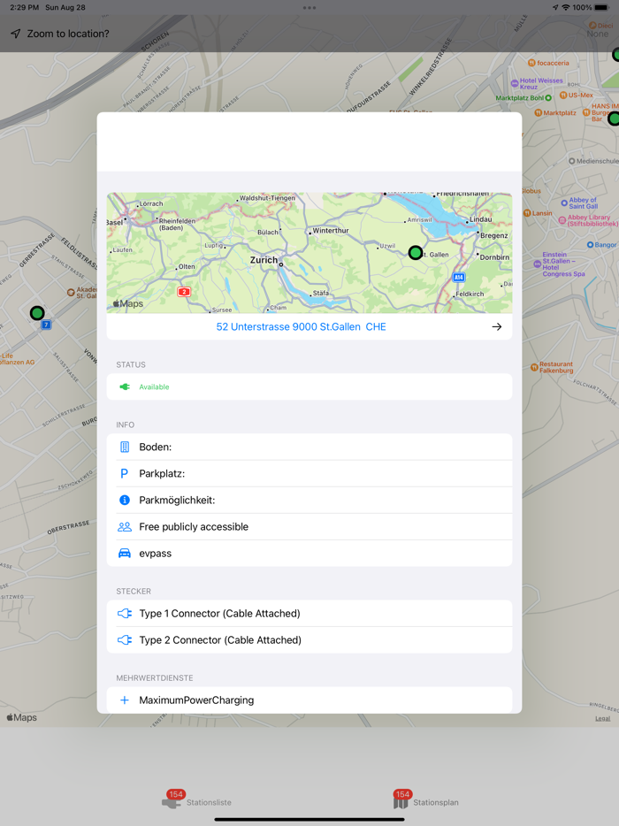
Task: Tap the battery indicator in the status bar
Action: pos(601,7)
